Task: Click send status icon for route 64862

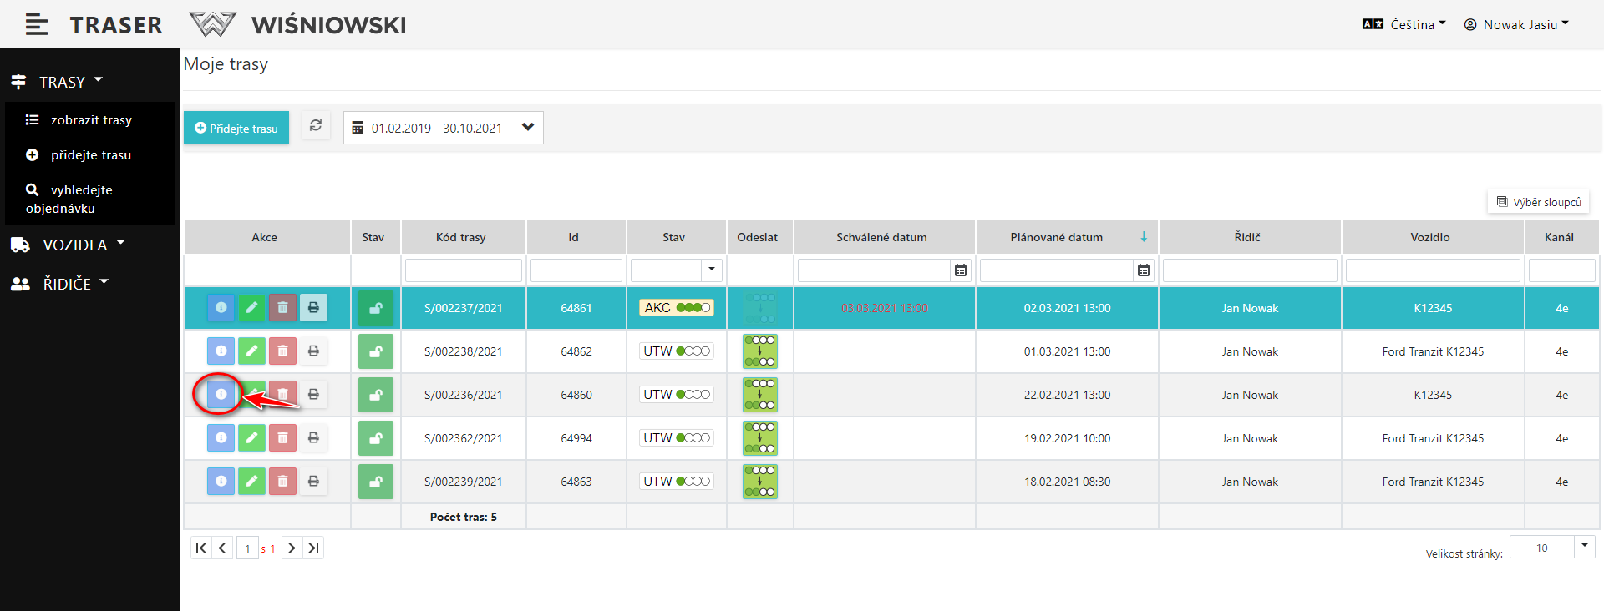Action: [x=759, y=351]
